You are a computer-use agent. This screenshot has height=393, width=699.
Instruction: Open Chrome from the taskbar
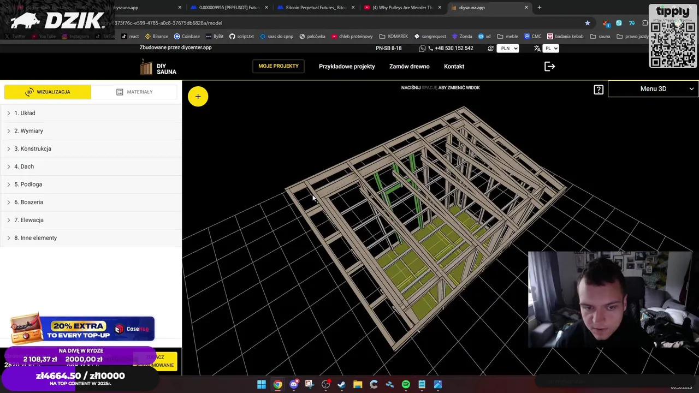pos(278,384)
